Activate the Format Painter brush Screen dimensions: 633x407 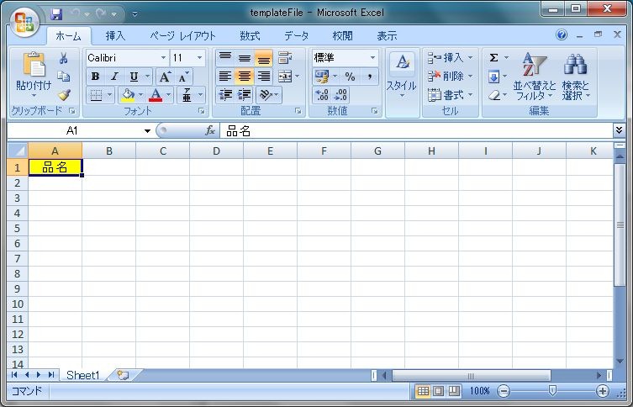point(63,95)
